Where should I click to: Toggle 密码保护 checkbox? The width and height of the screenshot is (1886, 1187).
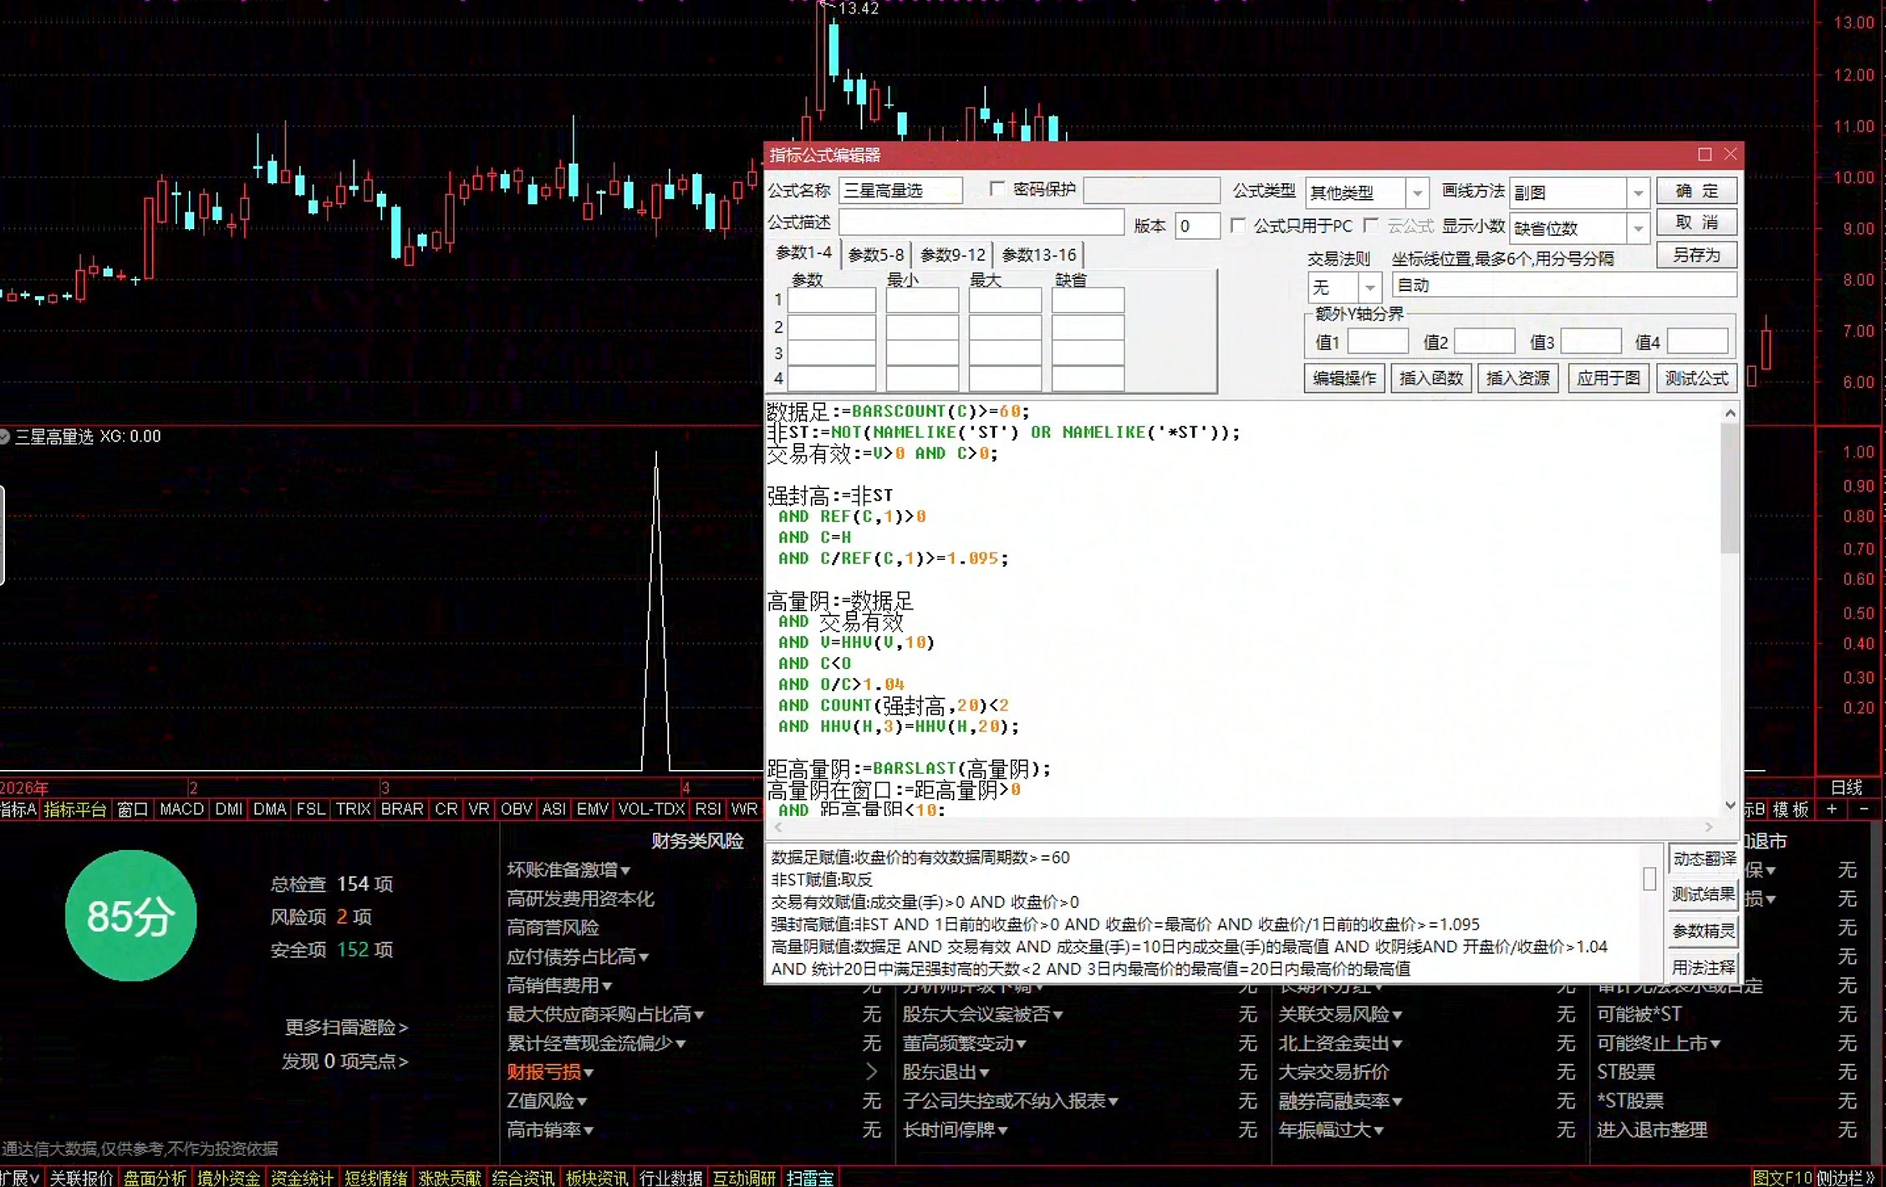[997, 189]
